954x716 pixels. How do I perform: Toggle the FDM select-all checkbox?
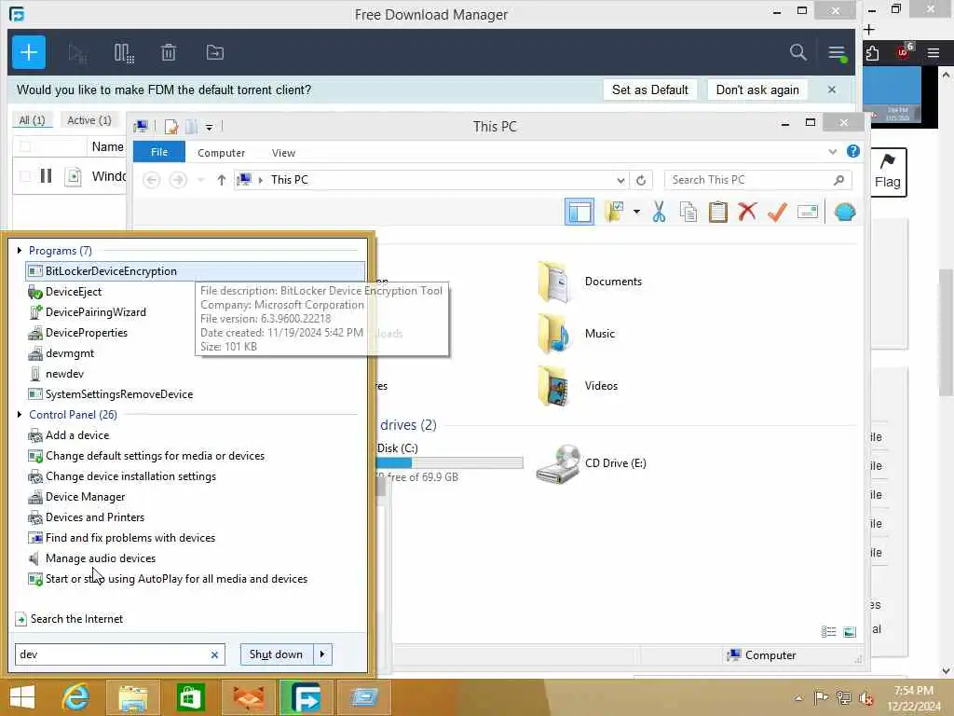point(25,146)
